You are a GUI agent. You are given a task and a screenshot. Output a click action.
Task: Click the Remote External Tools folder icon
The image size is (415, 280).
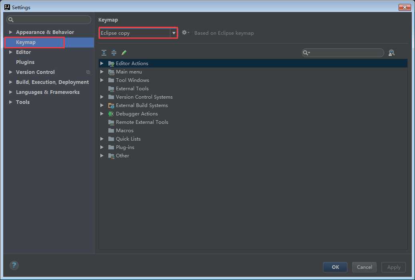pos(111,122)
